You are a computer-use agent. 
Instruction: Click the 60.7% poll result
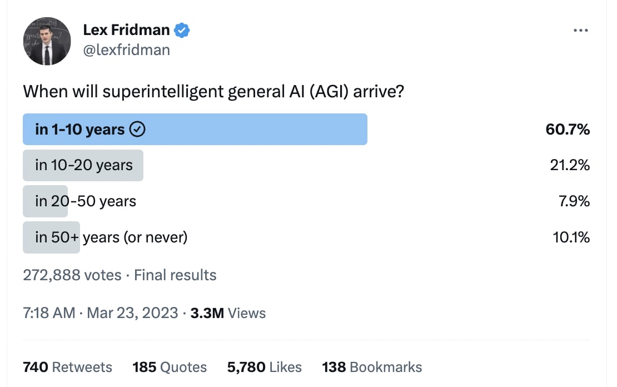(x=568, y=130)
